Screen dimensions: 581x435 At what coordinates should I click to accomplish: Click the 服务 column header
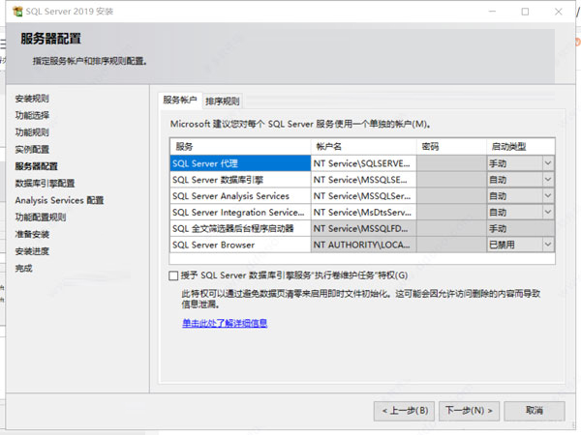[240, 147]
